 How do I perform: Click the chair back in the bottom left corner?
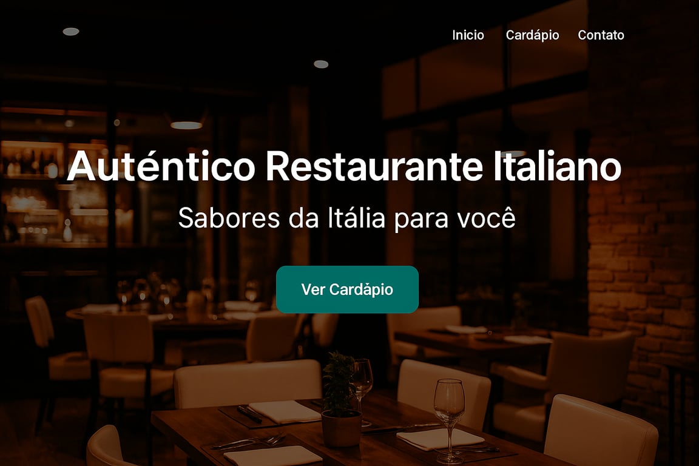tap(107, 446)
